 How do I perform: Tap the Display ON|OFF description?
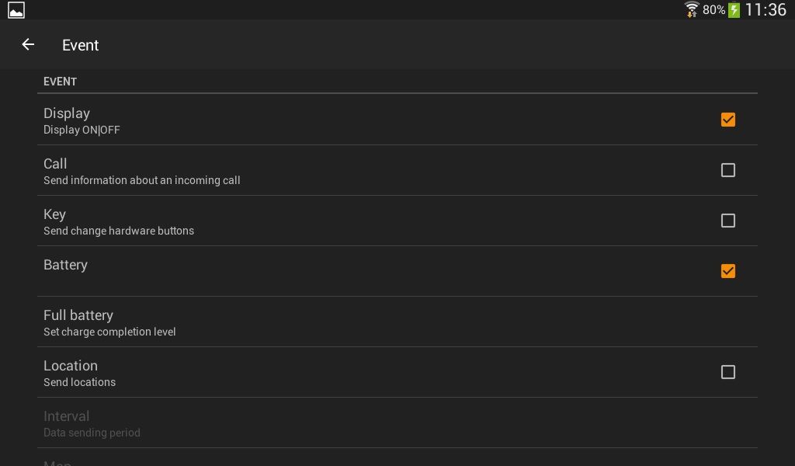point(82,130)
